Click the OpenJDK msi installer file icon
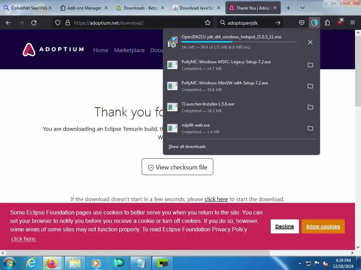 pos(173,42)
